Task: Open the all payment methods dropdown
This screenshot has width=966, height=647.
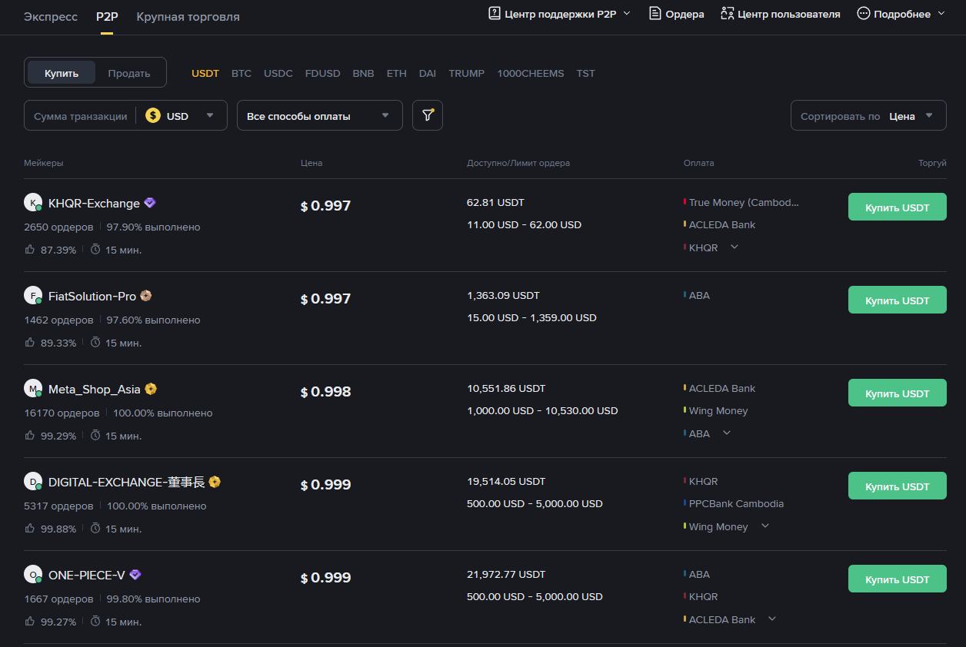Action: 319,116
